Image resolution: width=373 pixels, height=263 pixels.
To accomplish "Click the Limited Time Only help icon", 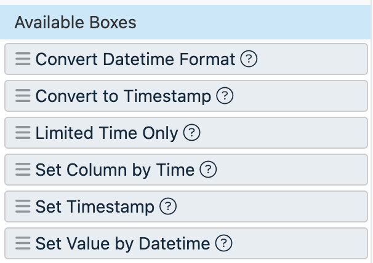I will (192, 133).
